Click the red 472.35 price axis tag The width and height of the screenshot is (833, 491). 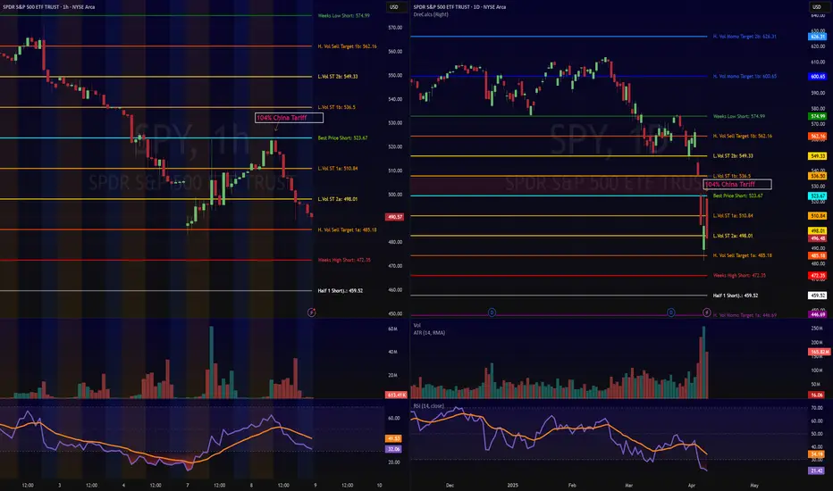(817, 276)
